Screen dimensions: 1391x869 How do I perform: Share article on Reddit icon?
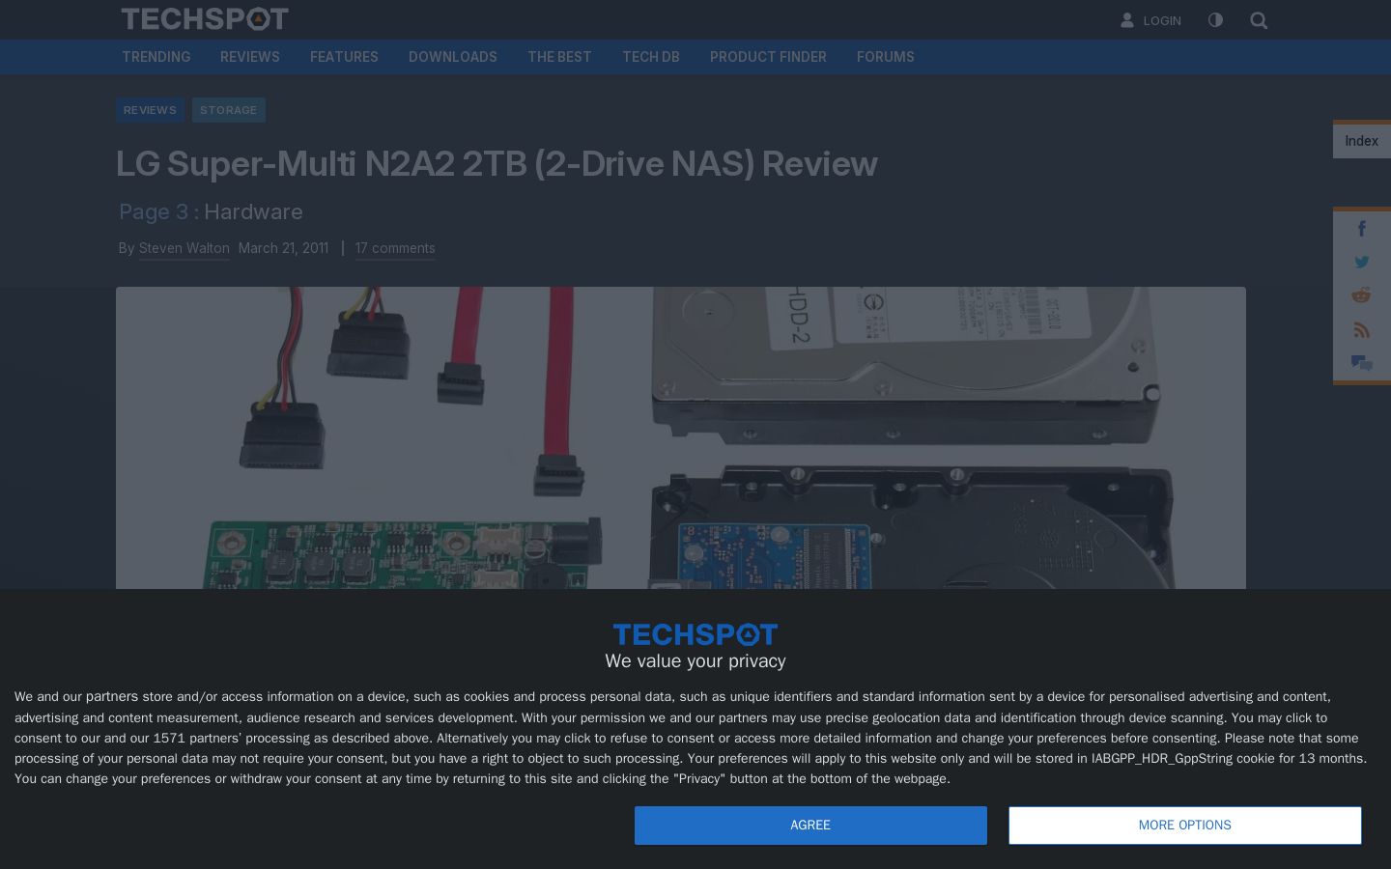(1362, 295)
